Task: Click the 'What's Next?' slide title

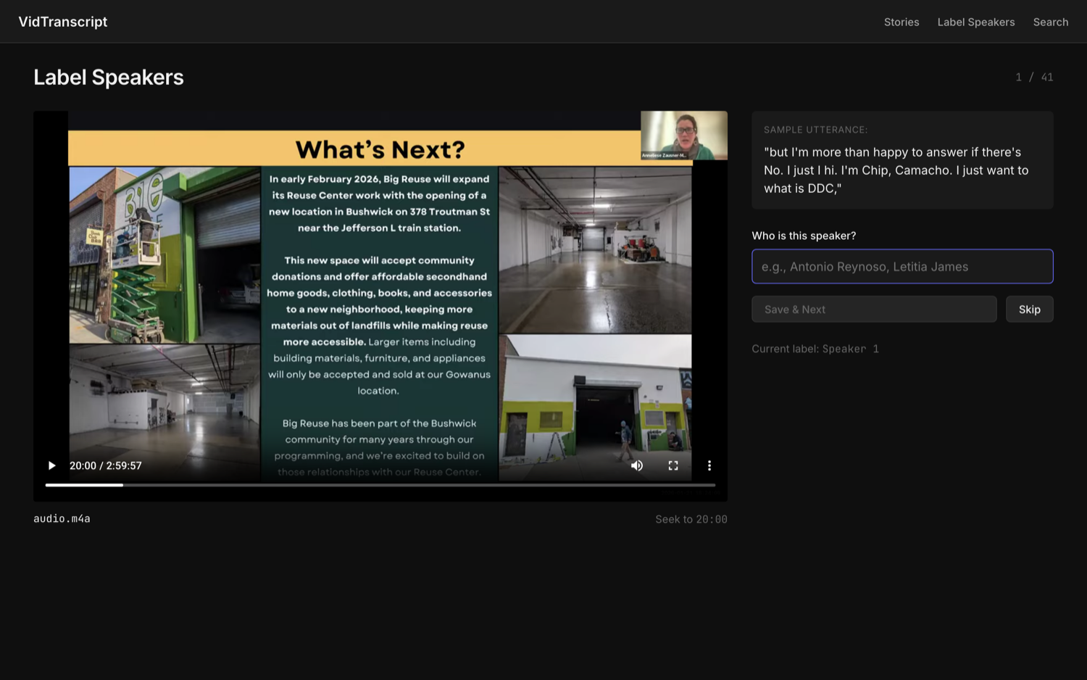Action: tap(380, 149)
